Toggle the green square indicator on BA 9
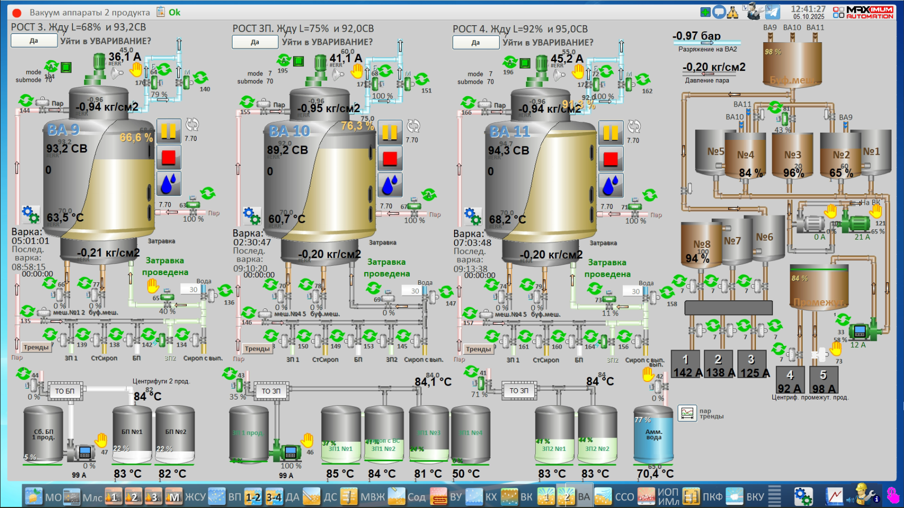This screenshot has height=508, width=904. [66, 67]
